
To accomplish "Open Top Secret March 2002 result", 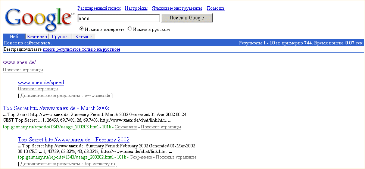I will tap(56, 108).
